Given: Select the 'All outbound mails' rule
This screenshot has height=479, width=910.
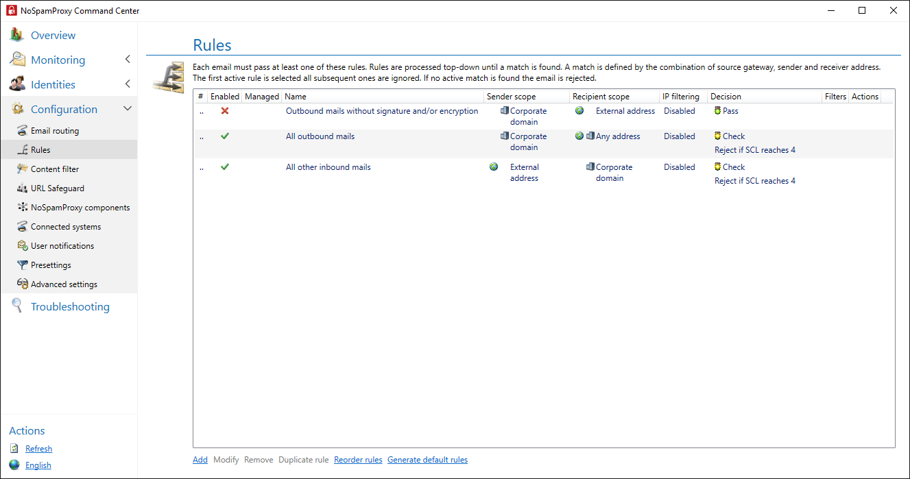Looking at the screenshot, I should [320, 136].
